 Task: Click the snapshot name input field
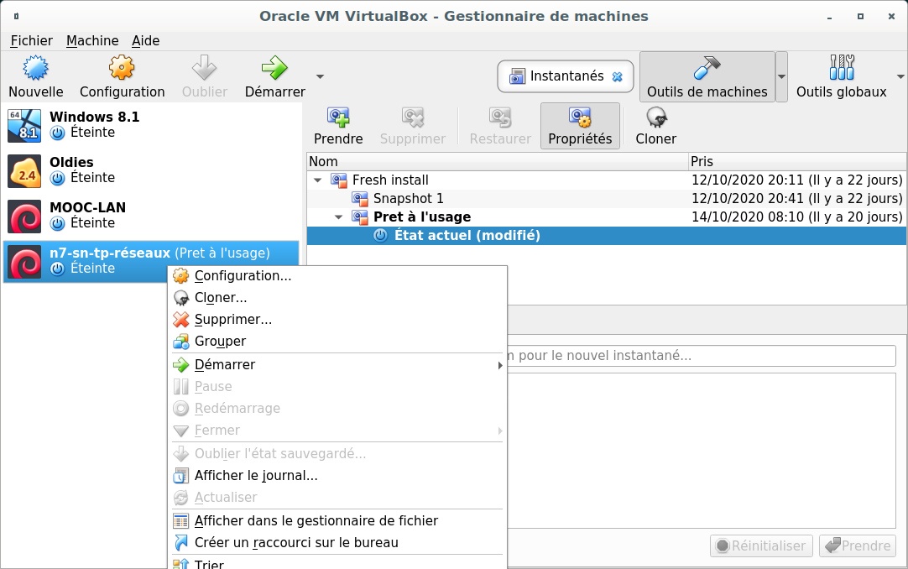point(702,355)
